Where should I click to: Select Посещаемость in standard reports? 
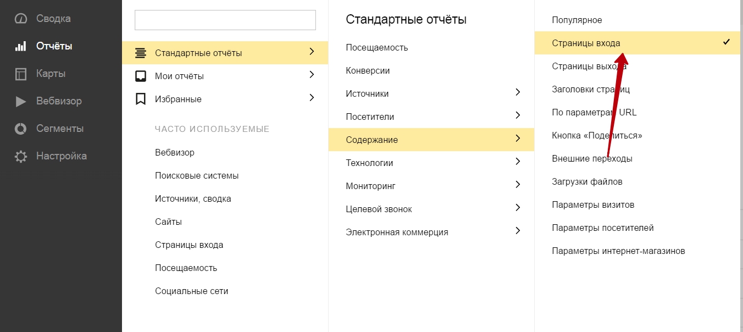point(377,47)
